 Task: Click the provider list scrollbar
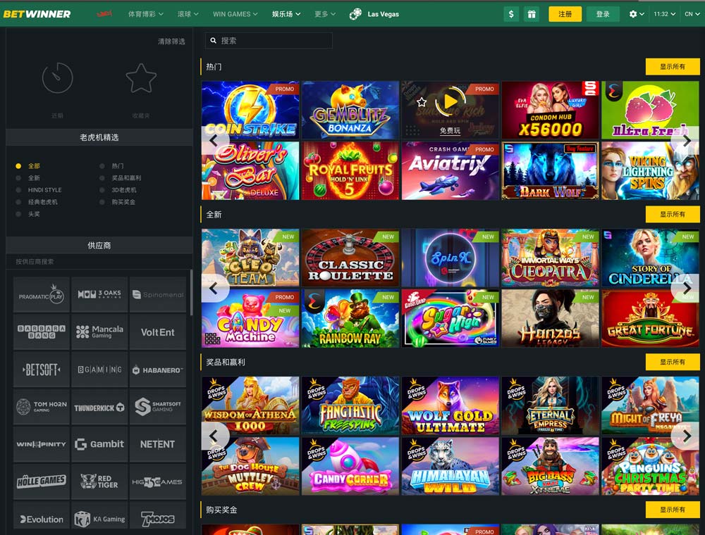click(x=191, y=293)
